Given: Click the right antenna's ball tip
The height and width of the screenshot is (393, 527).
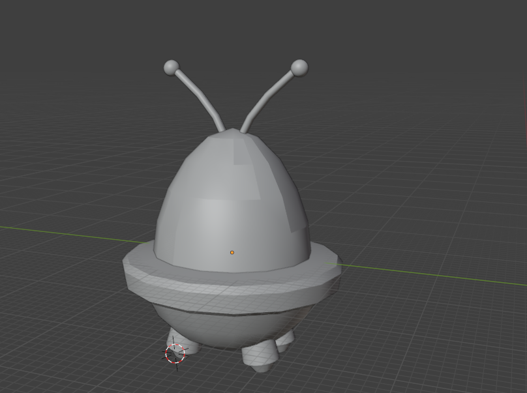Looking at the screenshot, I should 299,68.
